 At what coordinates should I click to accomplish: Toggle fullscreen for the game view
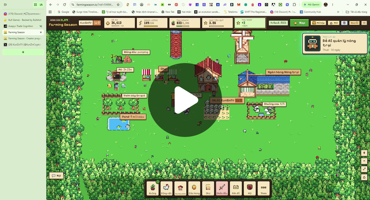(x=364, y=169)
